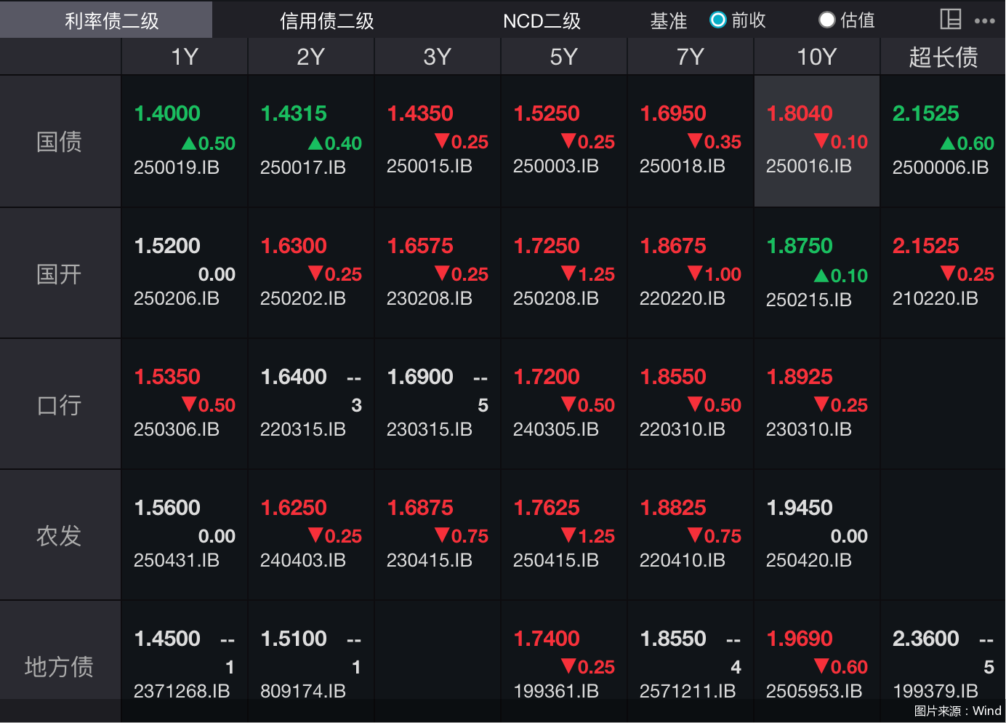
Task: Select the 国债 row label
Action: tap(60, 142)
